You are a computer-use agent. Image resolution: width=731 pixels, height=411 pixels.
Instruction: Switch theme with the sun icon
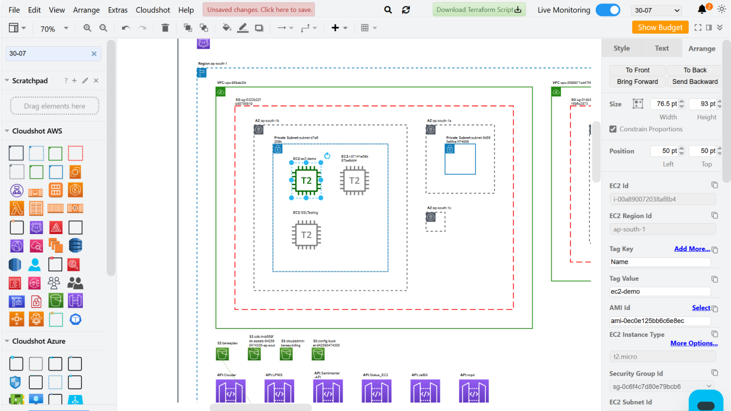(x=721, y=10)
